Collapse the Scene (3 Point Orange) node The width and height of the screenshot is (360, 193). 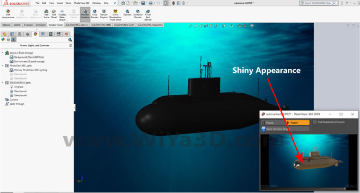point(2,53)
